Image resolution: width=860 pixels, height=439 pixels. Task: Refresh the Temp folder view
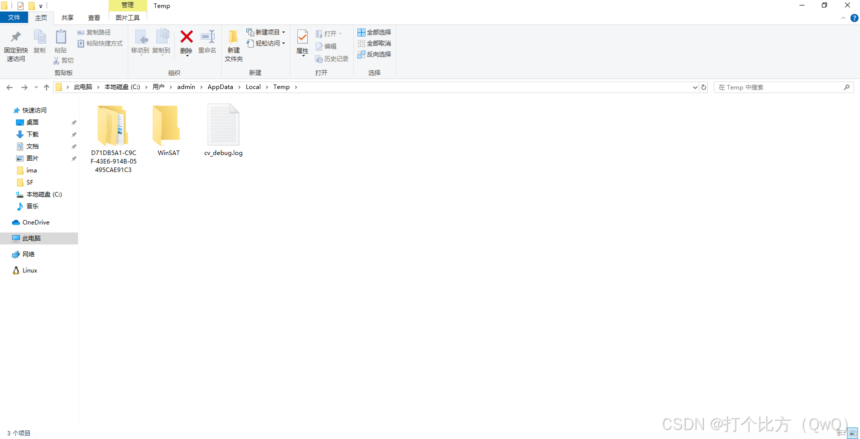click(704, 87)
